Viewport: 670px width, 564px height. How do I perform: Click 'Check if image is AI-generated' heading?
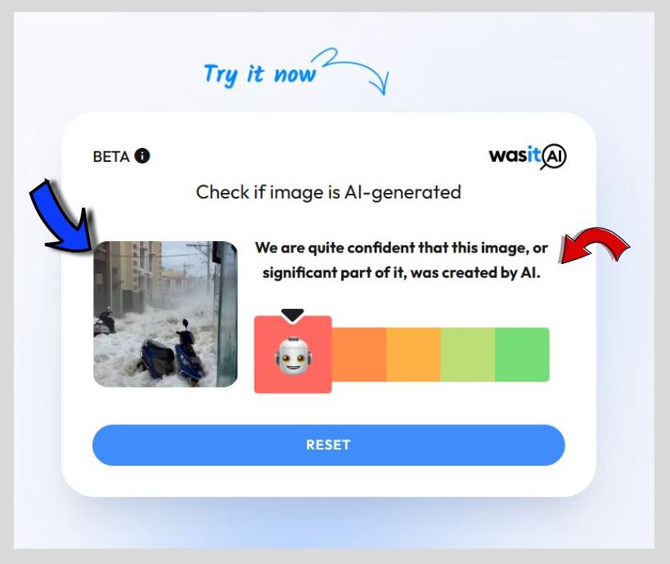329,193
